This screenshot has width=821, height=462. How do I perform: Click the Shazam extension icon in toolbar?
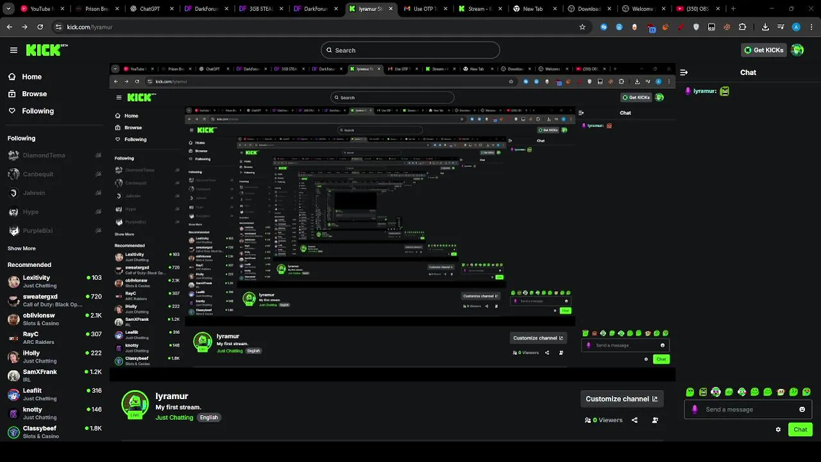pyautogui.click(x=604, y=27)
